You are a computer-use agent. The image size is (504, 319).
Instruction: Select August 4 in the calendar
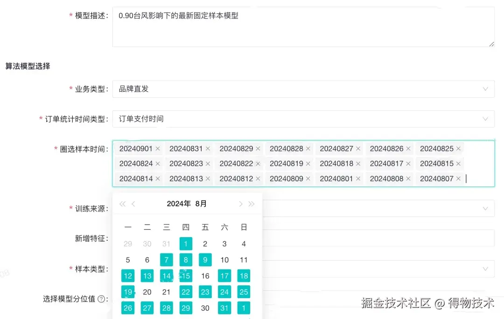[244, 244]
